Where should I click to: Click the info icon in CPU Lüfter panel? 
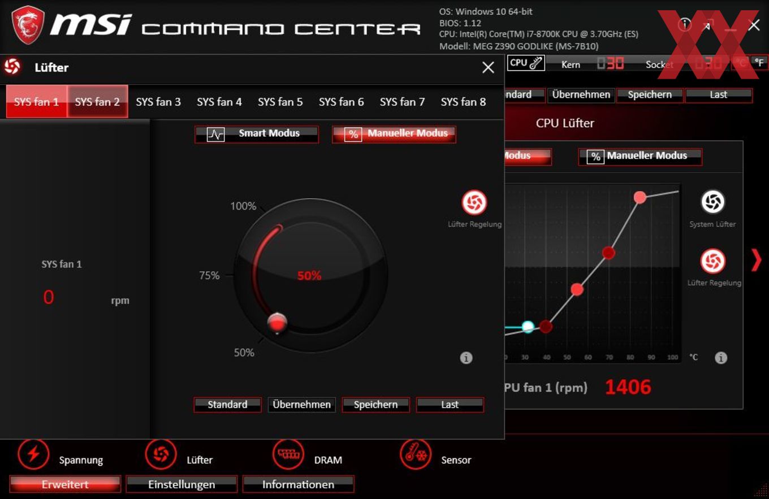[x=720, y=358]
